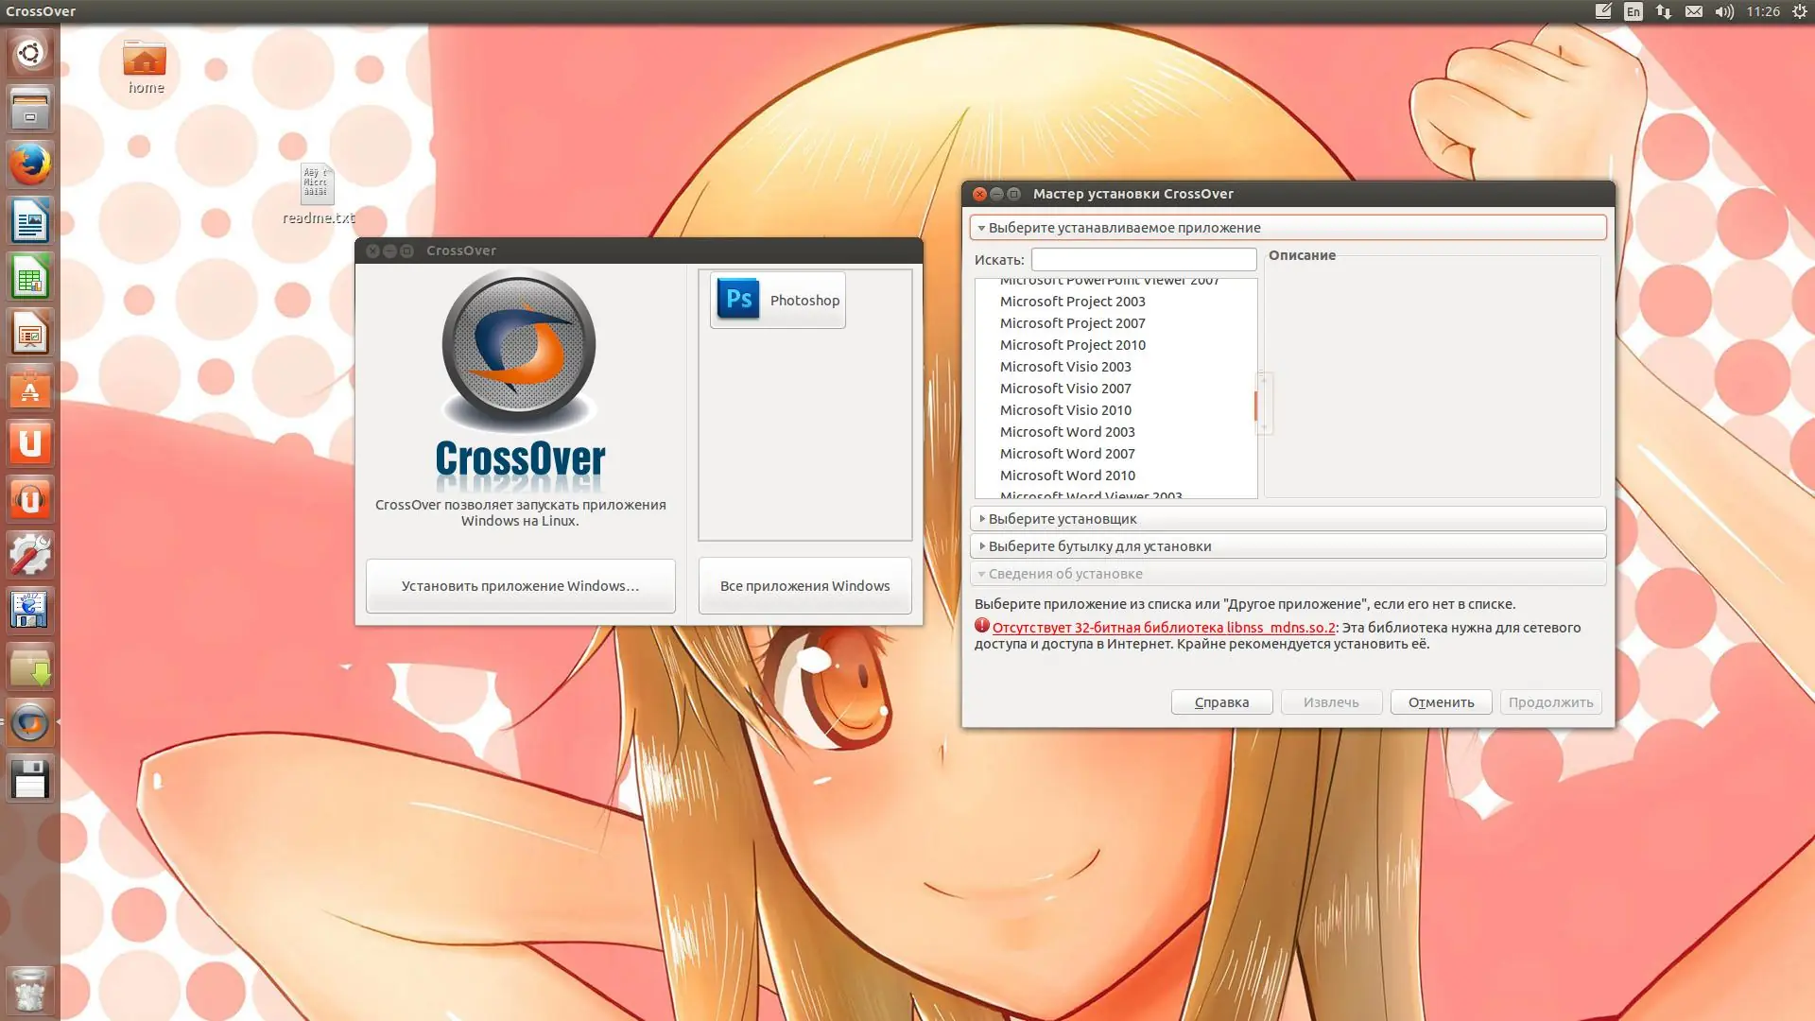Select Microsoft Word 2010 in list
The image size is (1815, 1021).
[x=1067, y=476]
